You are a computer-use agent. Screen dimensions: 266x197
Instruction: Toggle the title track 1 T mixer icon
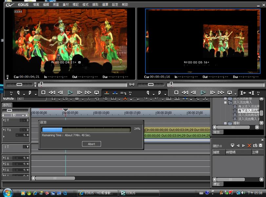28,146
